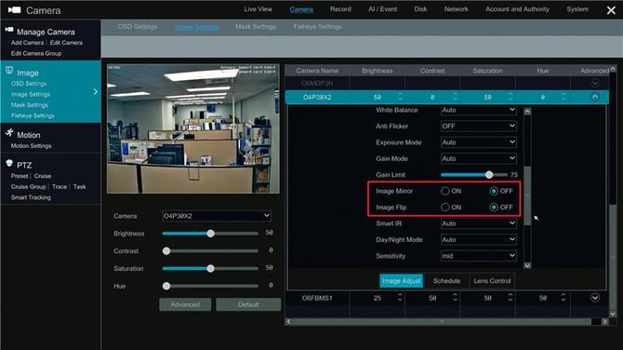Click the Image section right arrow chevron
Image resolution: width=623 pixels, height=350 pixels.
pos(96,91)
